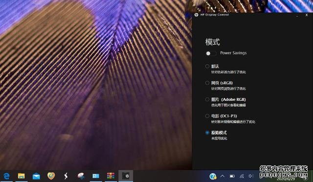Click HP Display Control taskbar button

pyautogui.click(x=126, y=176)
